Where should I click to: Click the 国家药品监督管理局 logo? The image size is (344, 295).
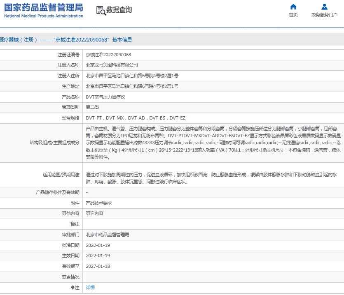pos(44,8)
